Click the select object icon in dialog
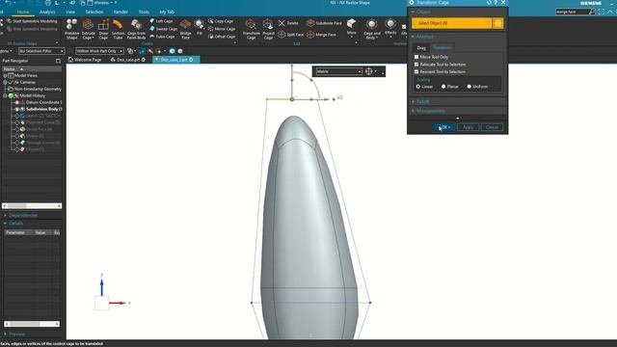This screenshot has width=617, height=347. [x=497, y=23]
